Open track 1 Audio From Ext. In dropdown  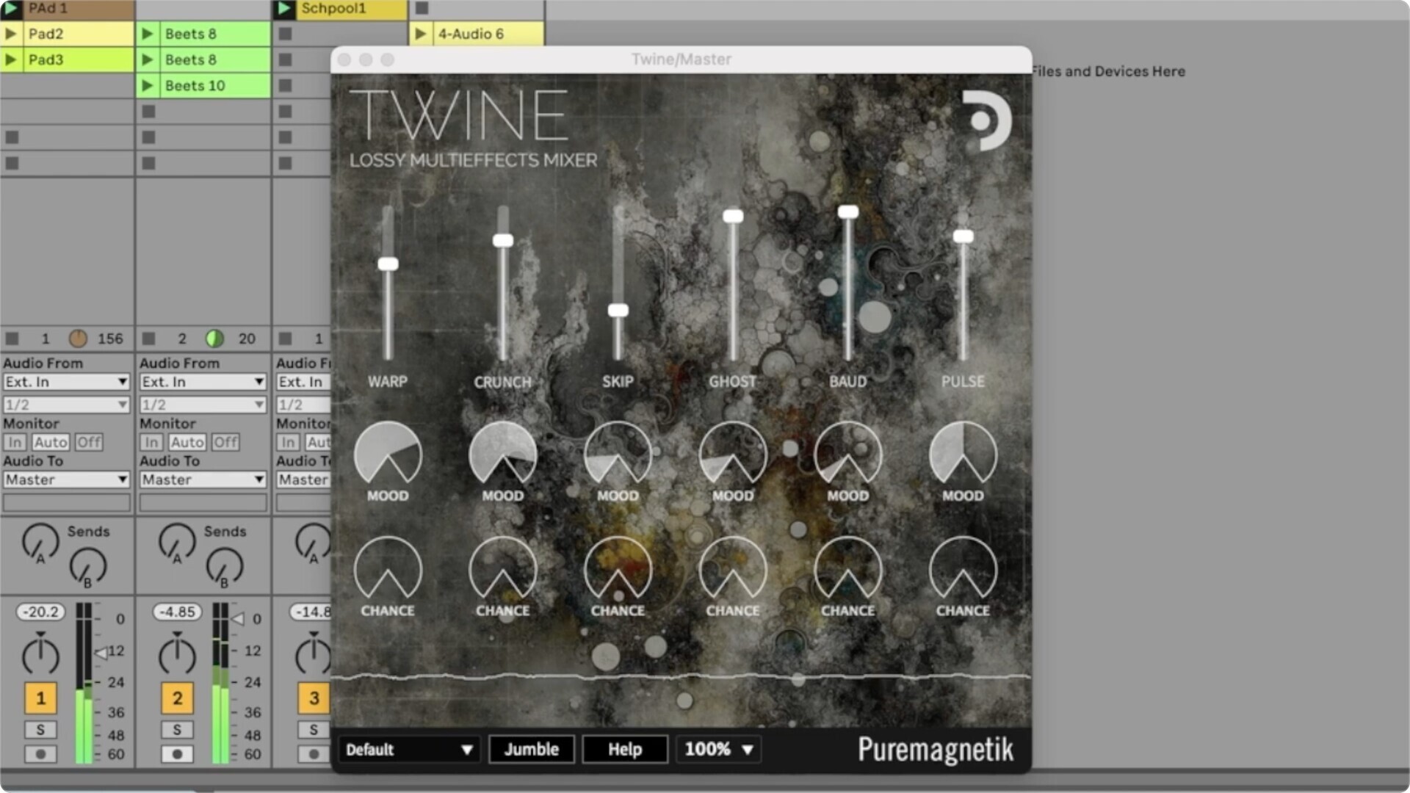(66, 382)
